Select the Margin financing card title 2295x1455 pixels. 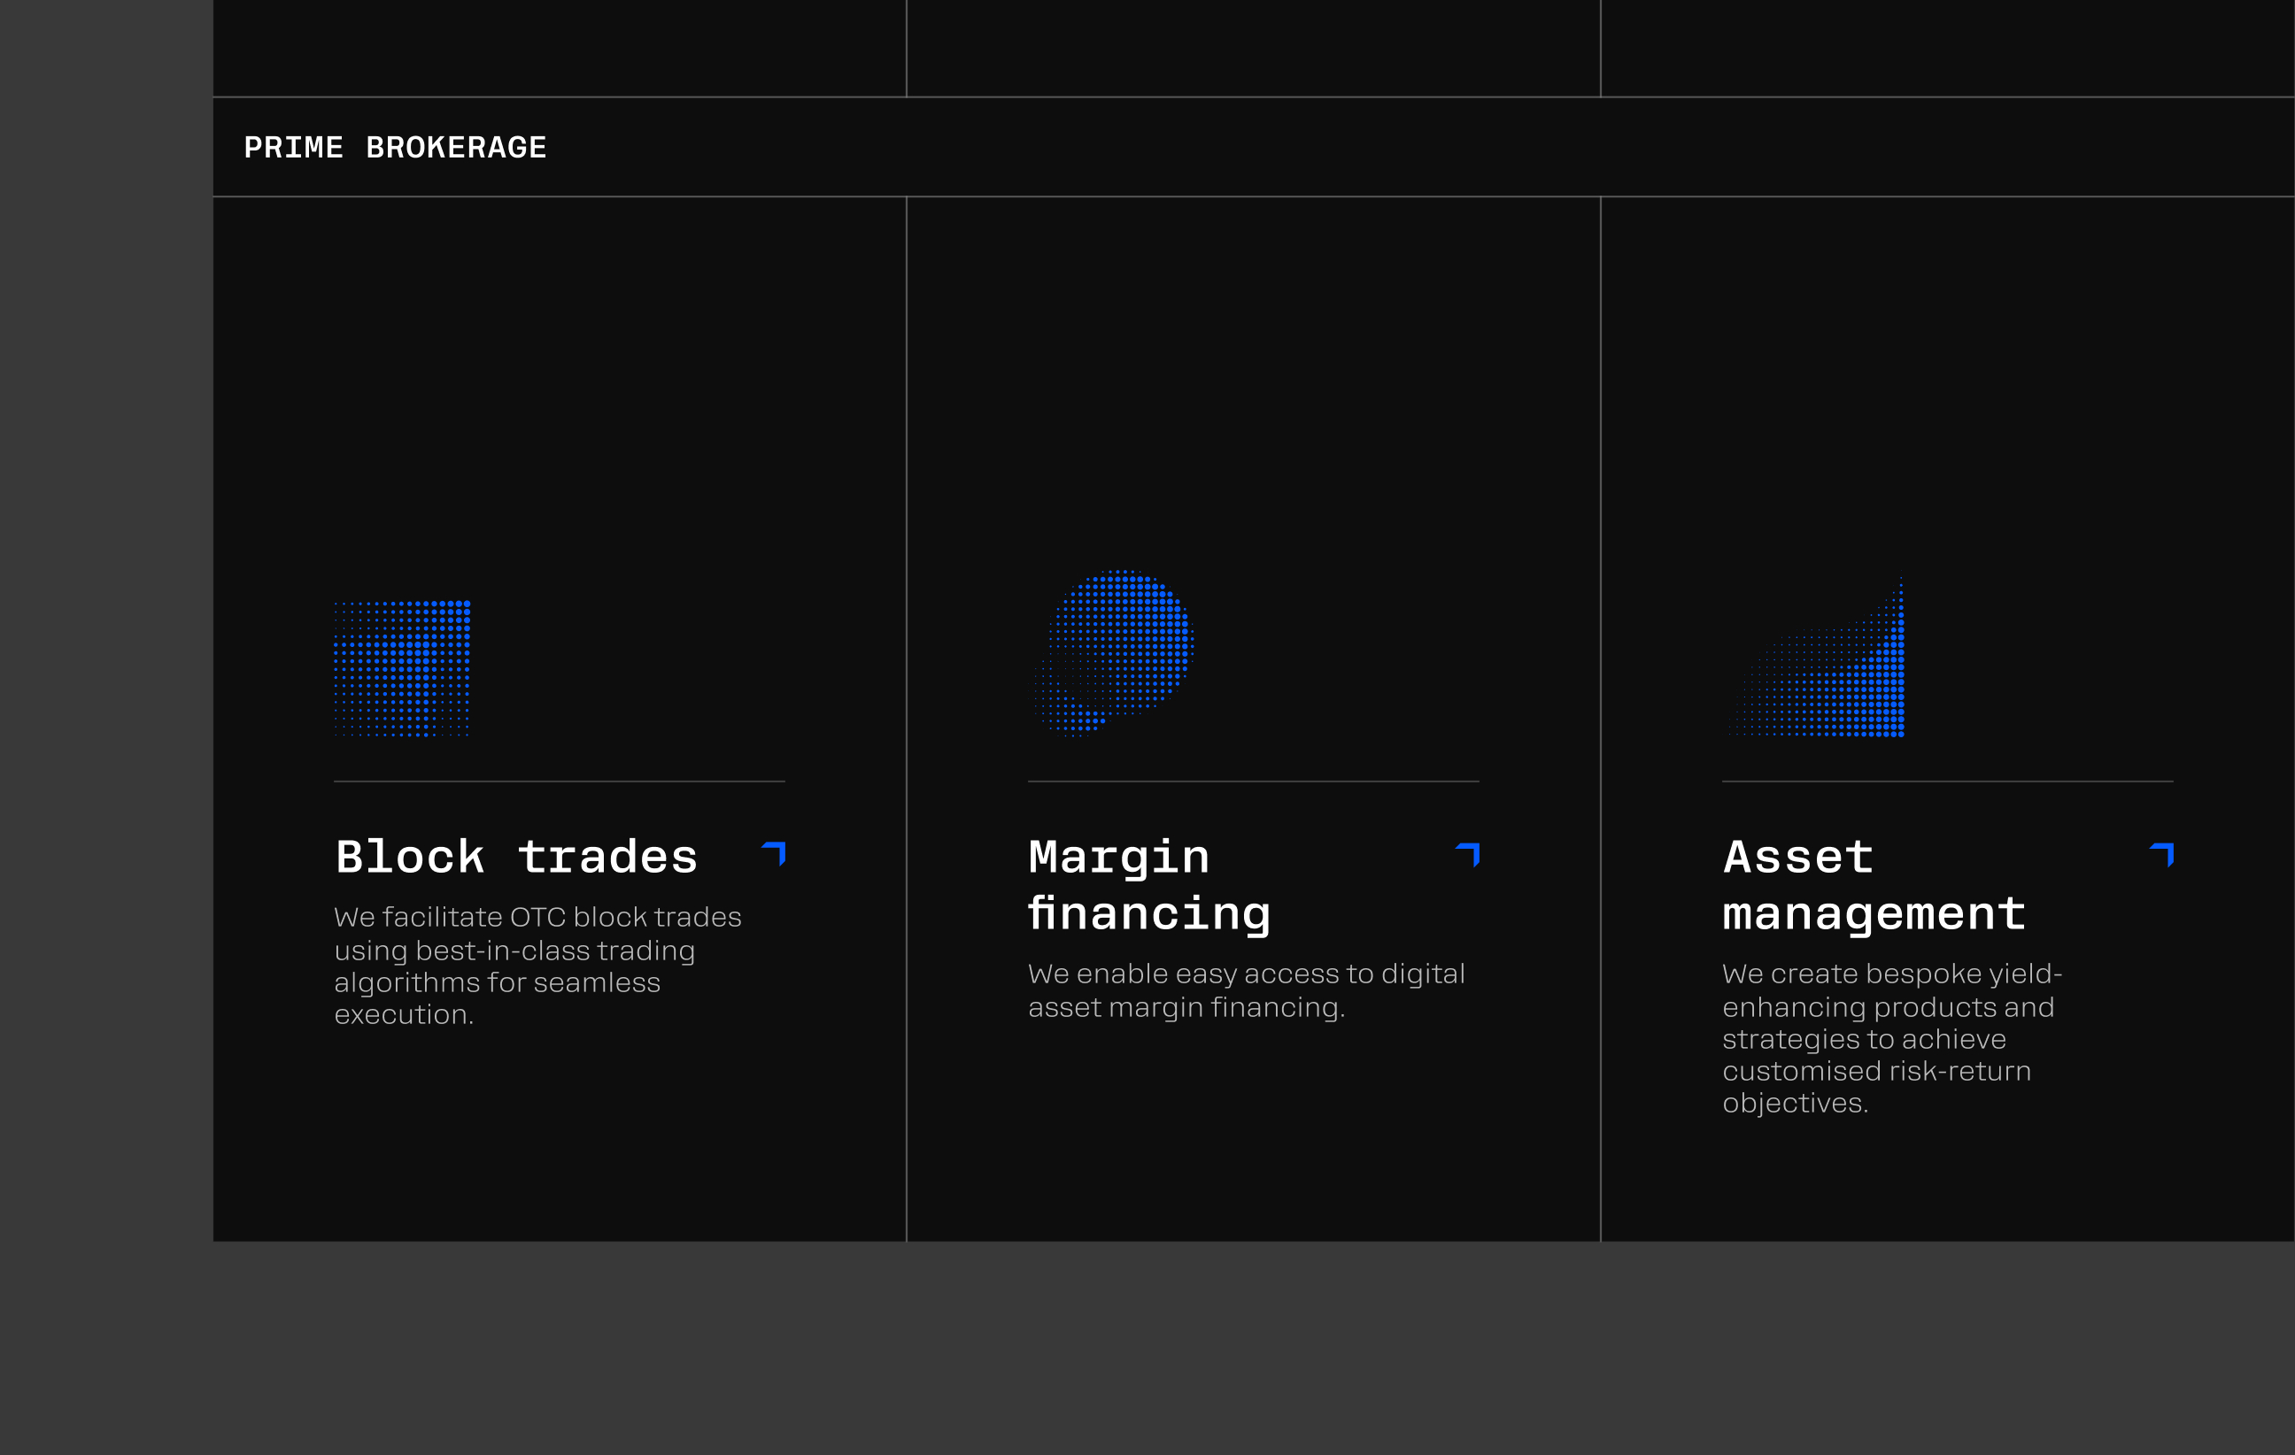[x=1148, y=885]
